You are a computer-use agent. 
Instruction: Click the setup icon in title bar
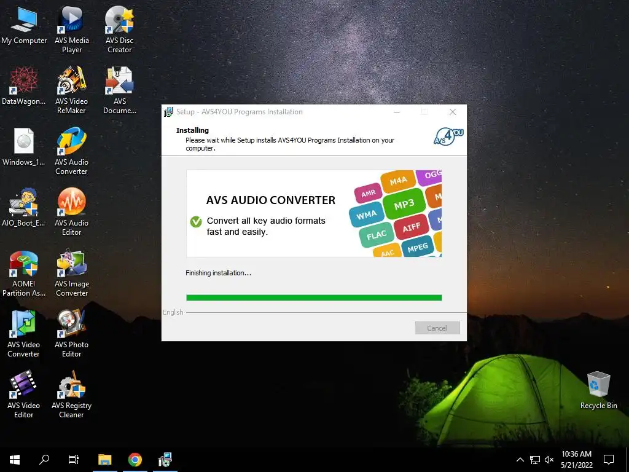[168, 112]
